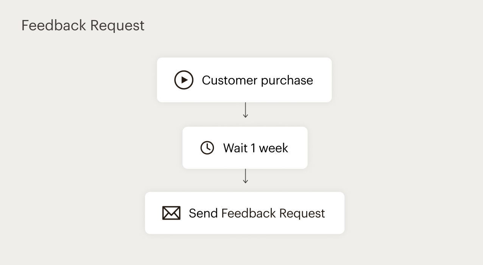Open the "Customer purchase" trigger label
The image size is (483, 265).
click(x=257, y=80)
